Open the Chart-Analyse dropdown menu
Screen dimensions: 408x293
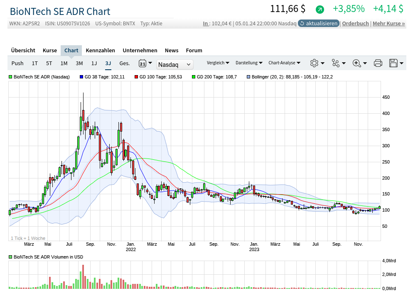[284, 63]
